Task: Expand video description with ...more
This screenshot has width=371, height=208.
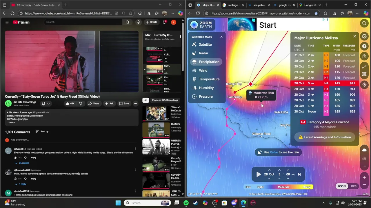Action: (x=11, y=122)
